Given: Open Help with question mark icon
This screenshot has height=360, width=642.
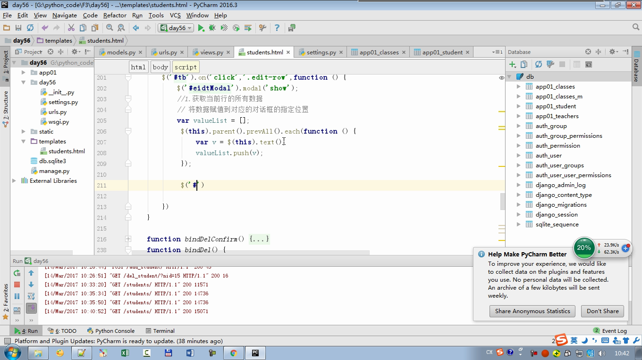Looking at the screenshot, I should pyautogui.click(x=277, y=28).
